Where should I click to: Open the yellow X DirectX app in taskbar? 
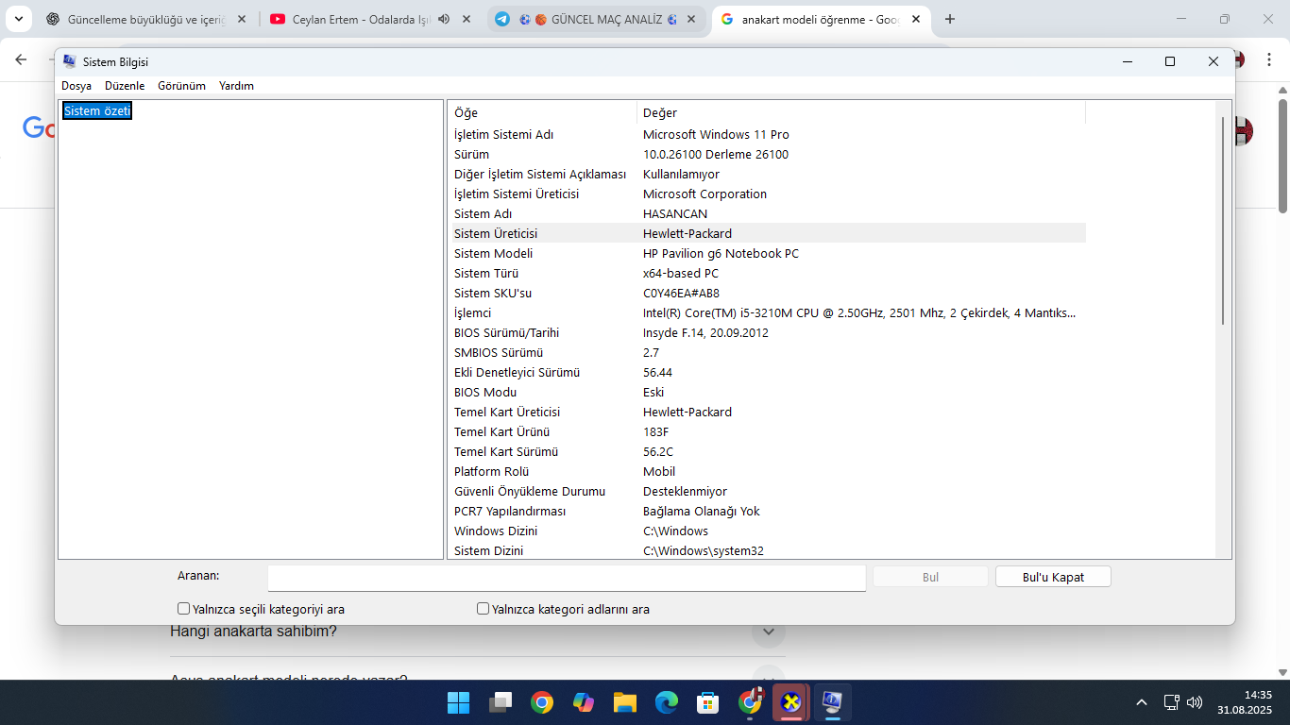(x=791, y=702)
